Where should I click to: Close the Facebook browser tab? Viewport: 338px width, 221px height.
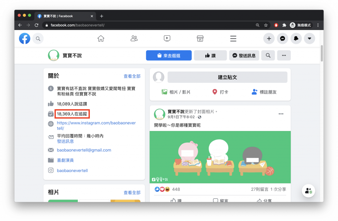(92, 16)
